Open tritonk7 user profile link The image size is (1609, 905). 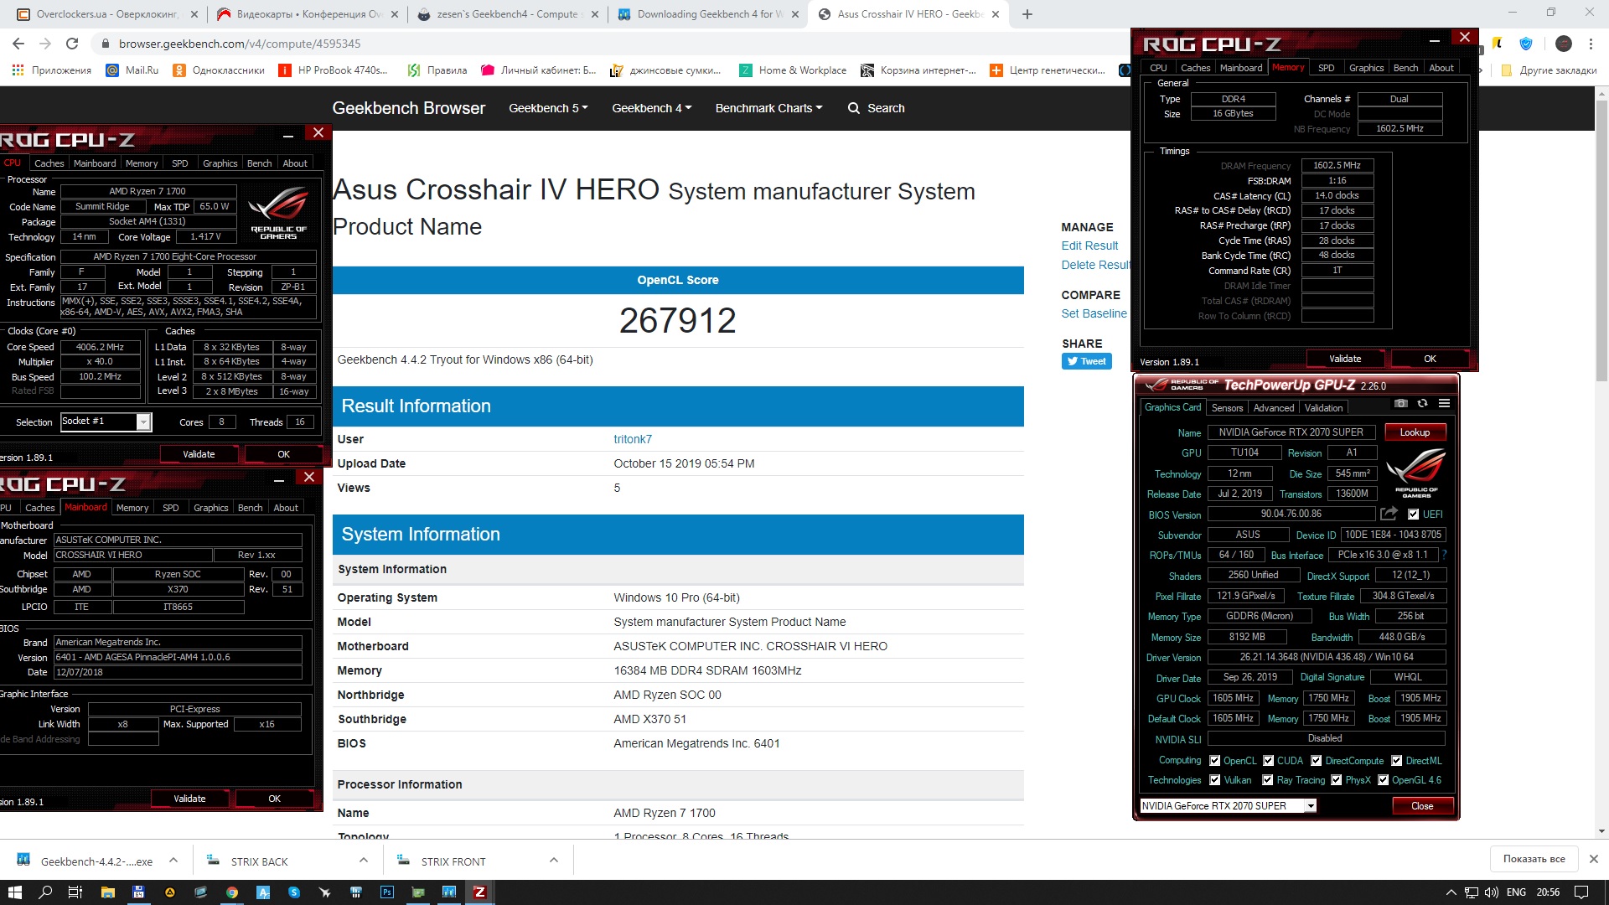633,439
